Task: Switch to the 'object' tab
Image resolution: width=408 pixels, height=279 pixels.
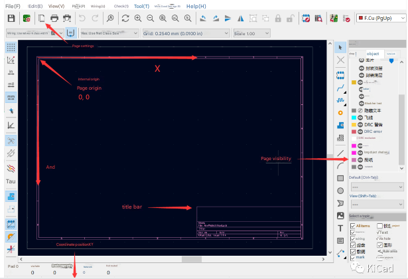Action: [x=373, y=54]
